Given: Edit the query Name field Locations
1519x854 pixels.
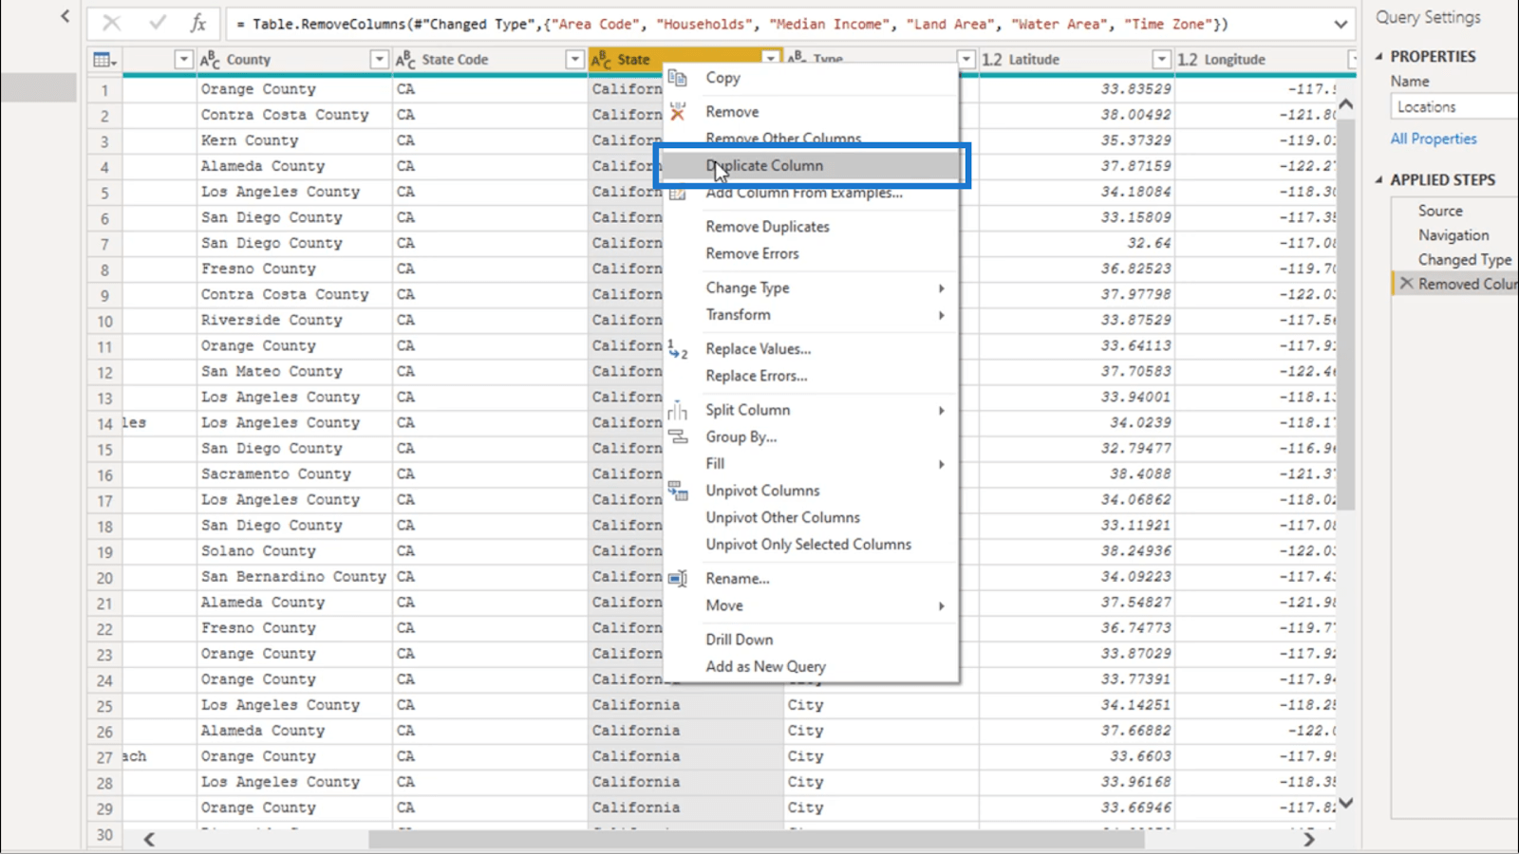Looking at the screenshot, I should 1453,107.
